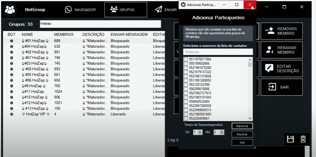
Task: Select the #13 HotZap group row
Action: pyautogui.click(x=84, y=109)
